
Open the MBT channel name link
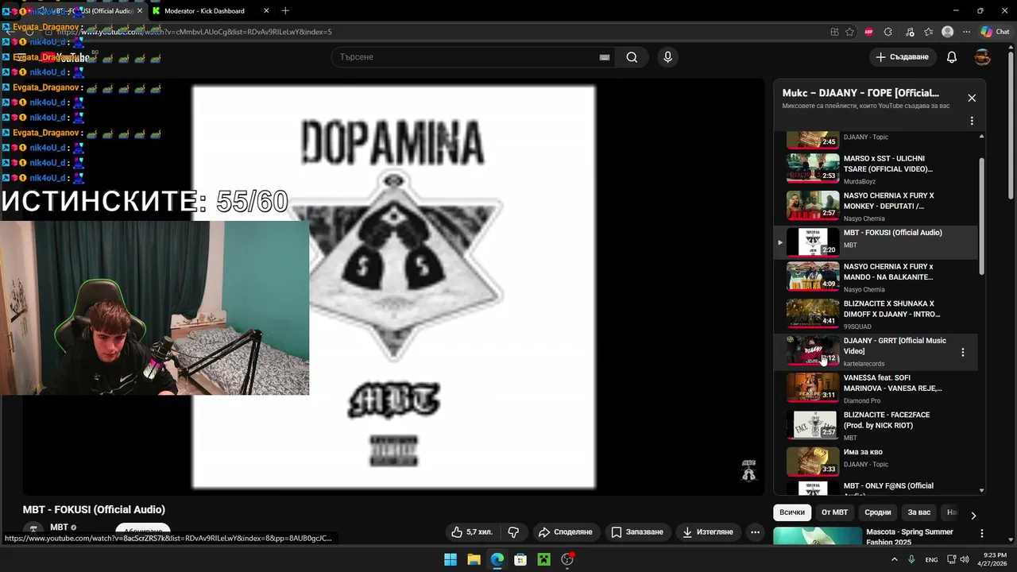59,528
